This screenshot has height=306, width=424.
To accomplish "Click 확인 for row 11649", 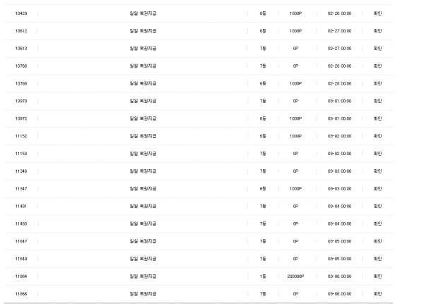I will [x=377, y=259].
